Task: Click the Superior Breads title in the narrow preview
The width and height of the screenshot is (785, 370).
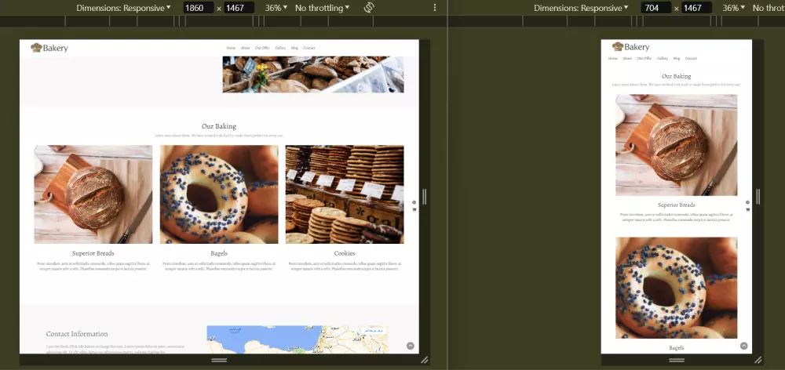Action: pyautogui.click(x=677, y=205)
